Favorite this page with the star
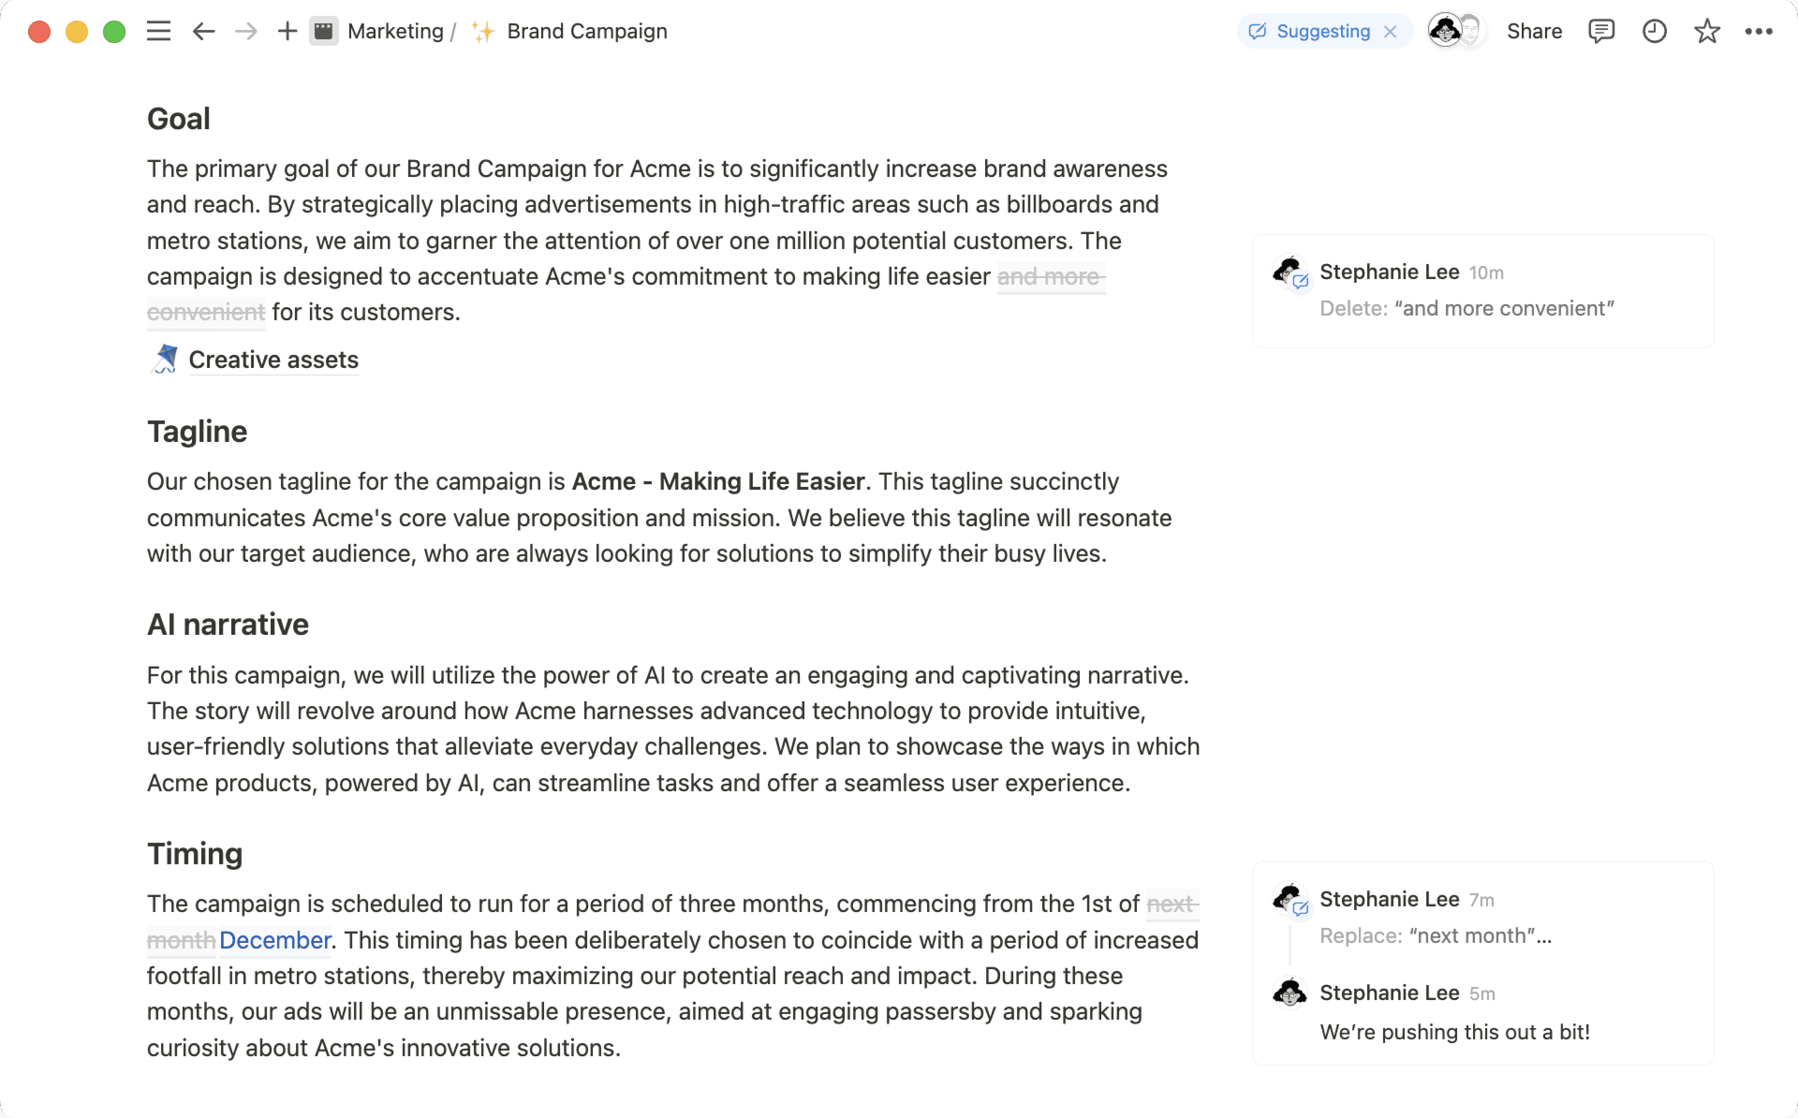Image resolution: width=1798 pixels, height=1118 pixels. (x=1706, y=31)
